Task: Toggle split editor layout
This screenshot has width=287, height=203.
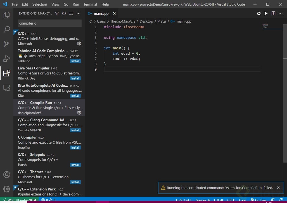Action: pos(273,13)
